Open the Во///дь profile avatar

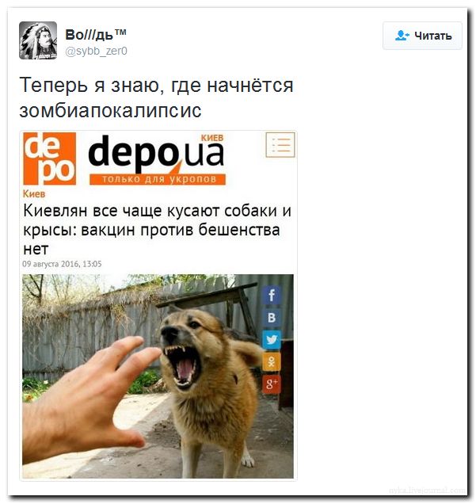38,40
